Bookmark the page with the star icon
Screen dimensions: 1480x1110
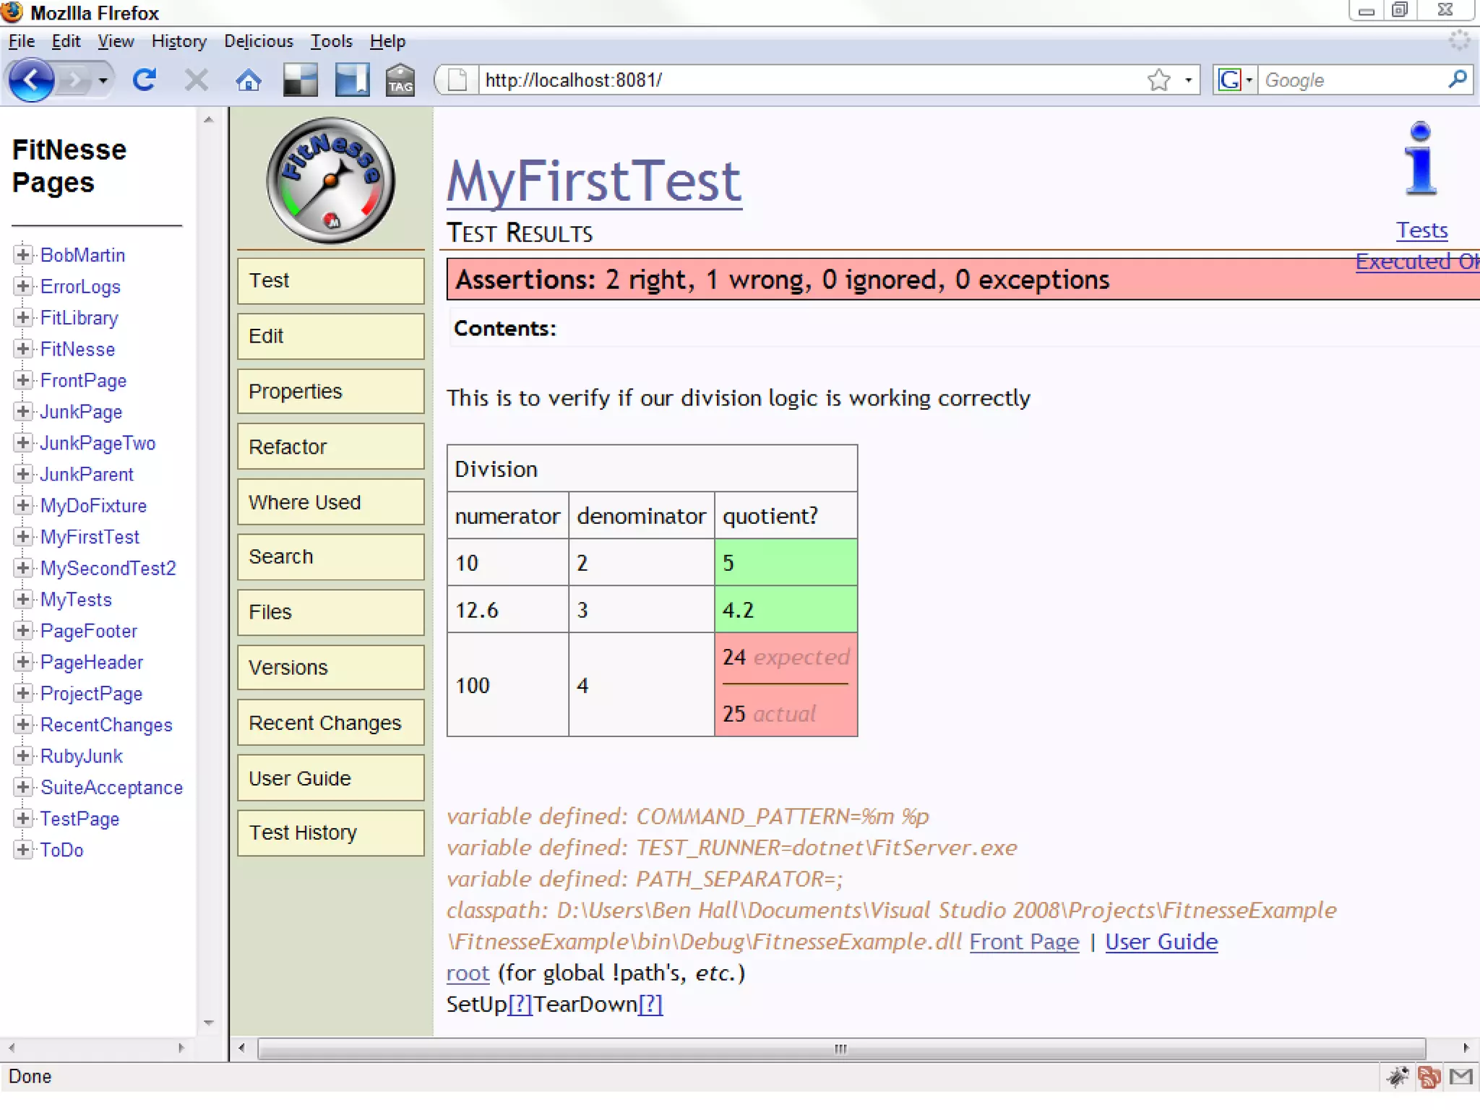coord(1158,79)
